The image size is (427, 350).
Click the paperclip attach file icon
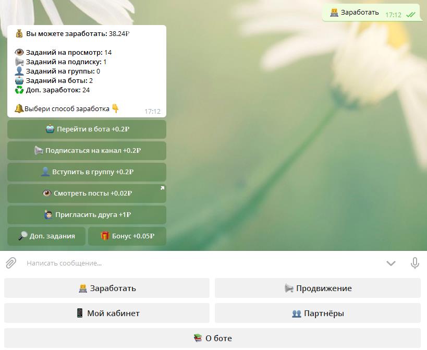click(11, 263)
